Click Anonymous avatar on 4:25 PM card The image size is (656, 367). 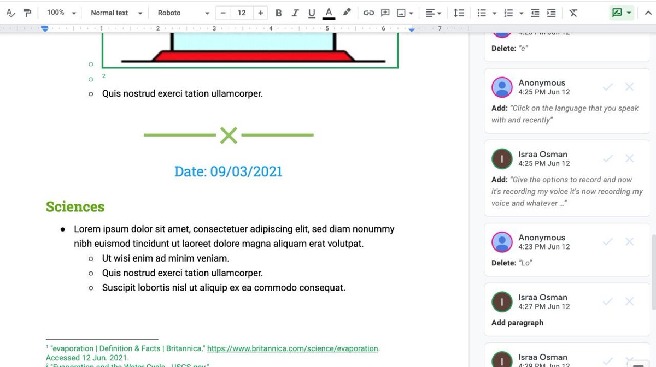point(502,87)
